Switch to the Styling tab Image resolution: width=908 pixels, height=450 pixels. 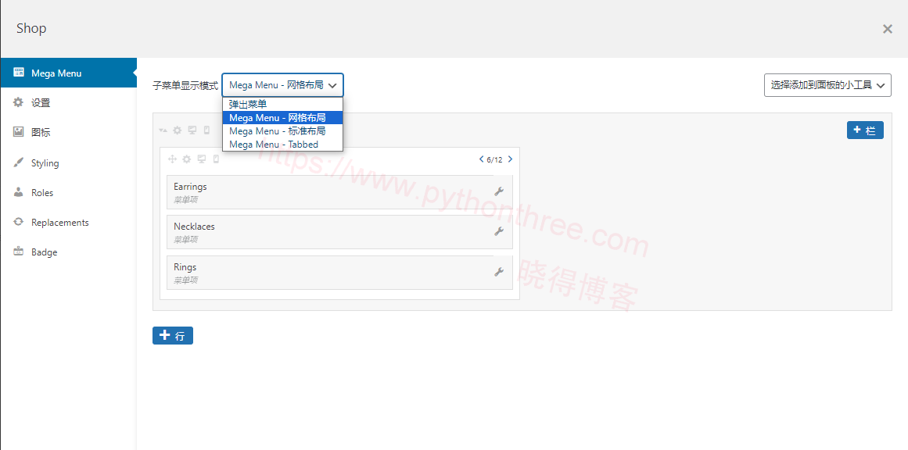pyautogui.click(x=45, y=163)
